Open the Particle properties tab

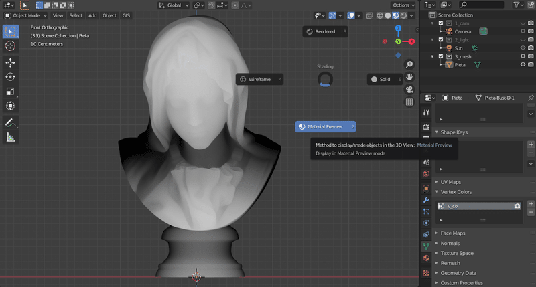pos(426,211)
